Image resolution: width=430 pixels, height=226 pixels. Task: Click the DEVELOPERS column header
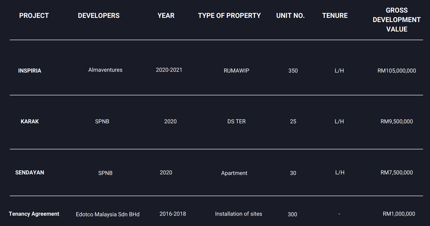(x=99, y=16)
